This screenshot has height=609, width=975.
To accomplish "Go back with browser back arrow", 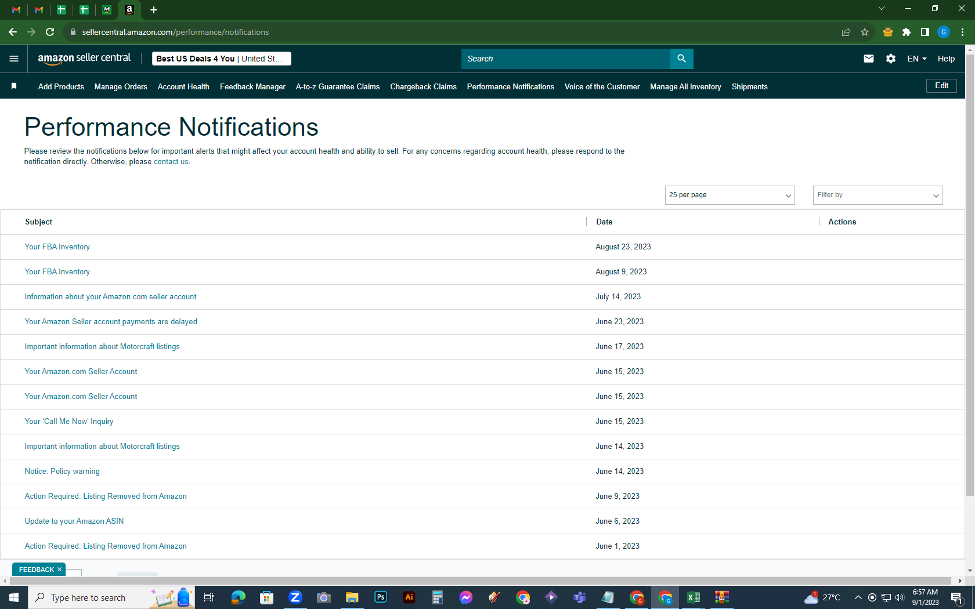I will pyautogui.click(x=13, y=32).
